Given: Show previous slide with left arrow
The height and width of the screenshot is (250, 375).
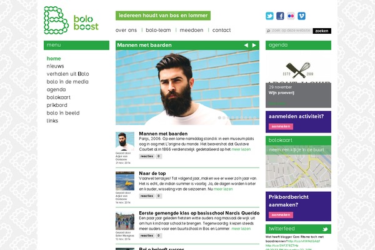Looking at the screenshot, I should click(x=246, y=45).
